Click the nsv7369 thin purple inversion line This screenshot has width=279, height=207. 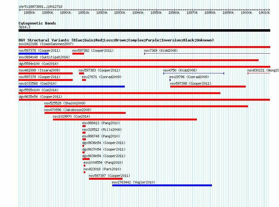(x=207, y=54)
